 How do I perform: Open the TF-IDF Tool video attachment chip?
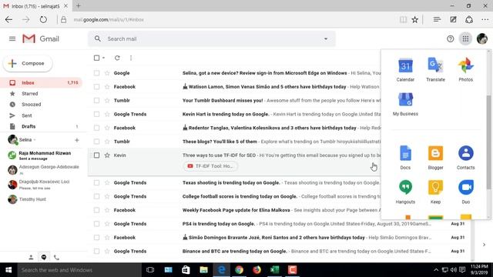click(210, 166)
